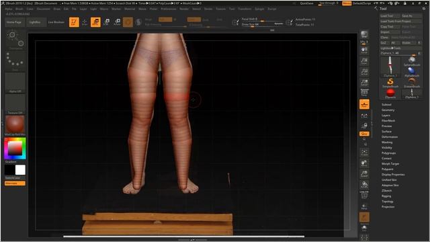
Task: Expand the Display Properties section
Action: tap(393, 175)
